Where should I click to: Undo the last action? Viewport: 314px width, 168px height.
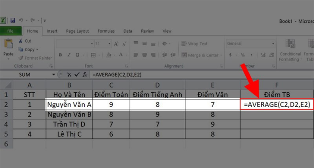point(21,20)
